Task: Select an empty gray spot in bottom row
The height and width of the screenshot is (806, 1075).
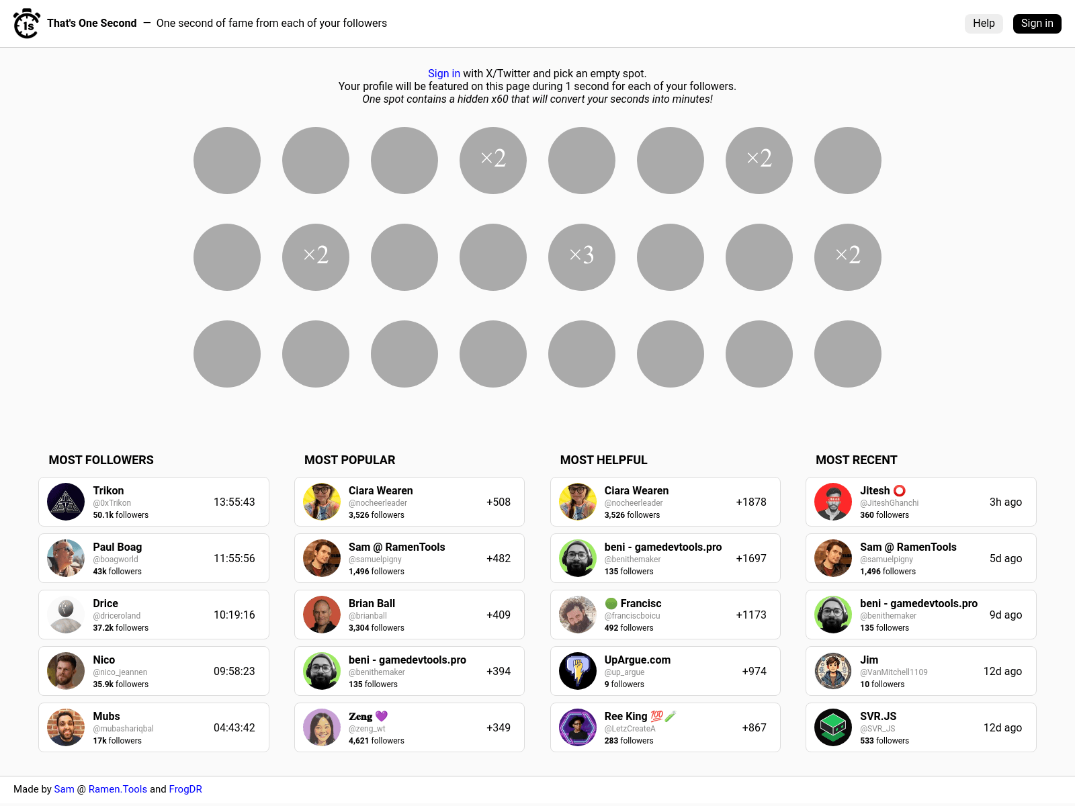Action: point(226,354)
